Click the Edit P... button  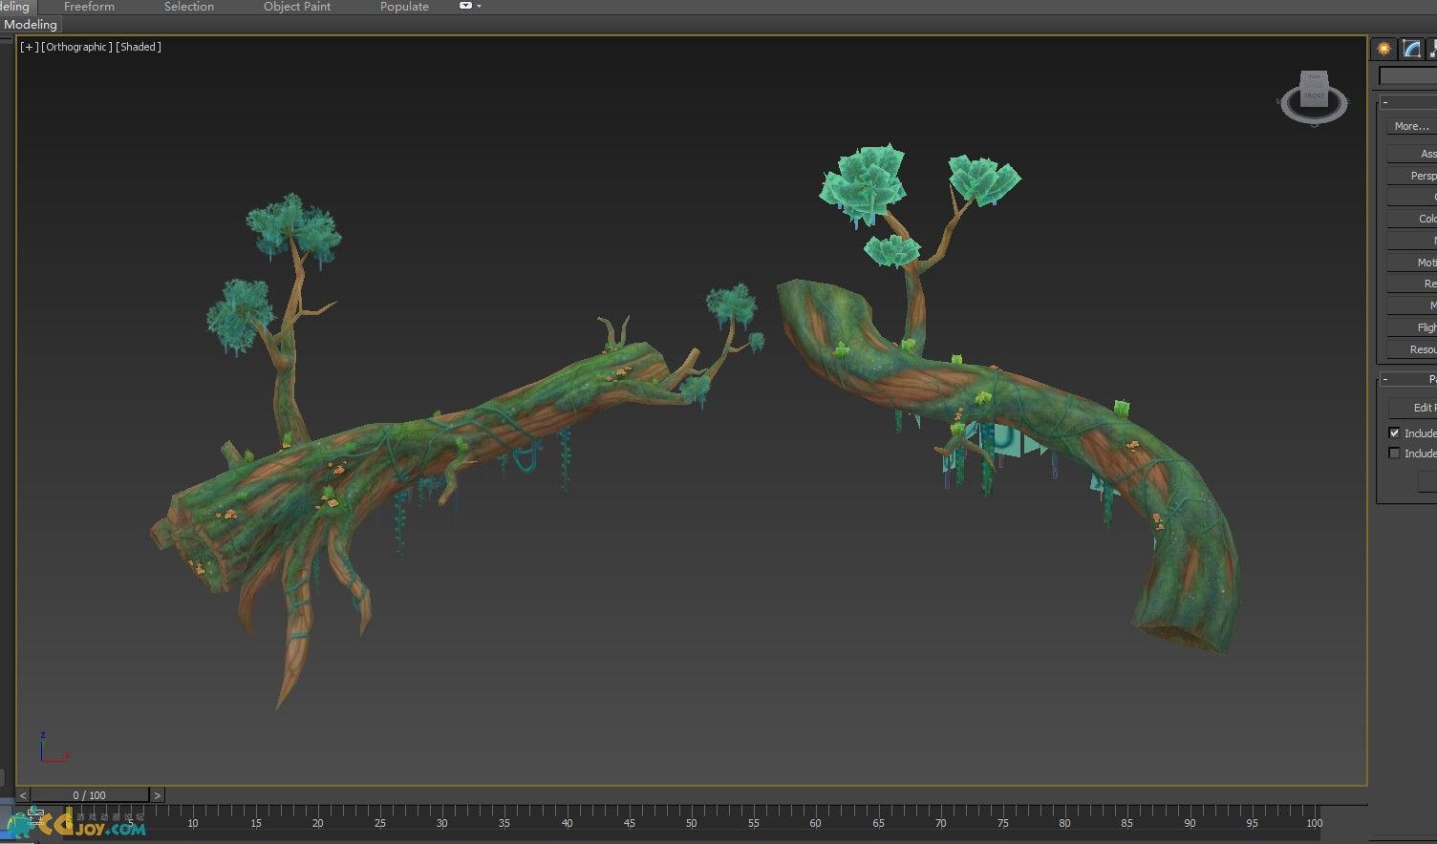pyautogui.click(x=1412, y=408)
